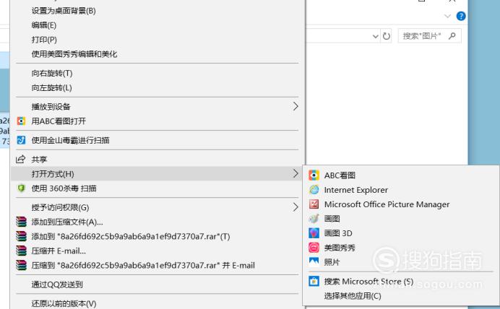Click the refresh icon beside address bar

pyautogui.click(x=386, y=36)
